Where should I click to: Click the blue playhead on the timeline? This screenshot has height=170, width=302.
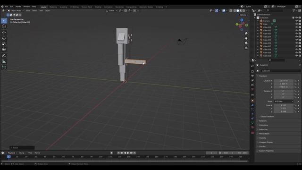pyautogui.click(x=8, y=157)
